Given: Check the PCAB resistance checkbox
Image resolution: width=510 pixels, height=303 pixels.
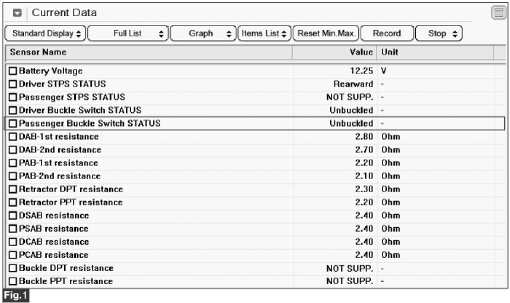Looking at the screenshot, I should tap(13, 255).
